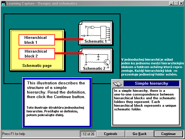Click the Schematic page label
Image resolution: width=185 pixels, height=139 pixels.
click(37, 65)
